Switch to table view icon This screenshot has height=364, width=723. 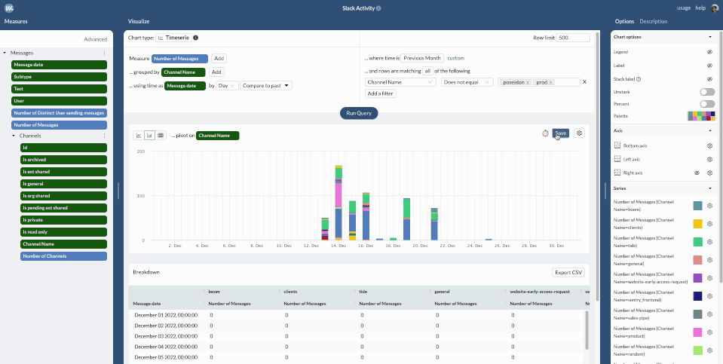point(161,136)
